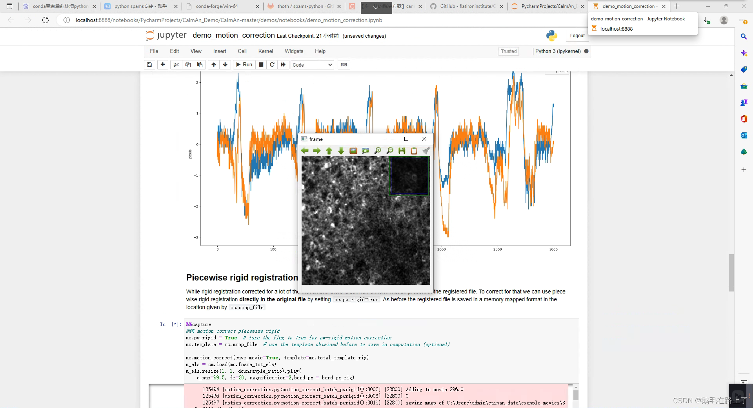Restart the kernel using the circular arrow

(272, 65)
